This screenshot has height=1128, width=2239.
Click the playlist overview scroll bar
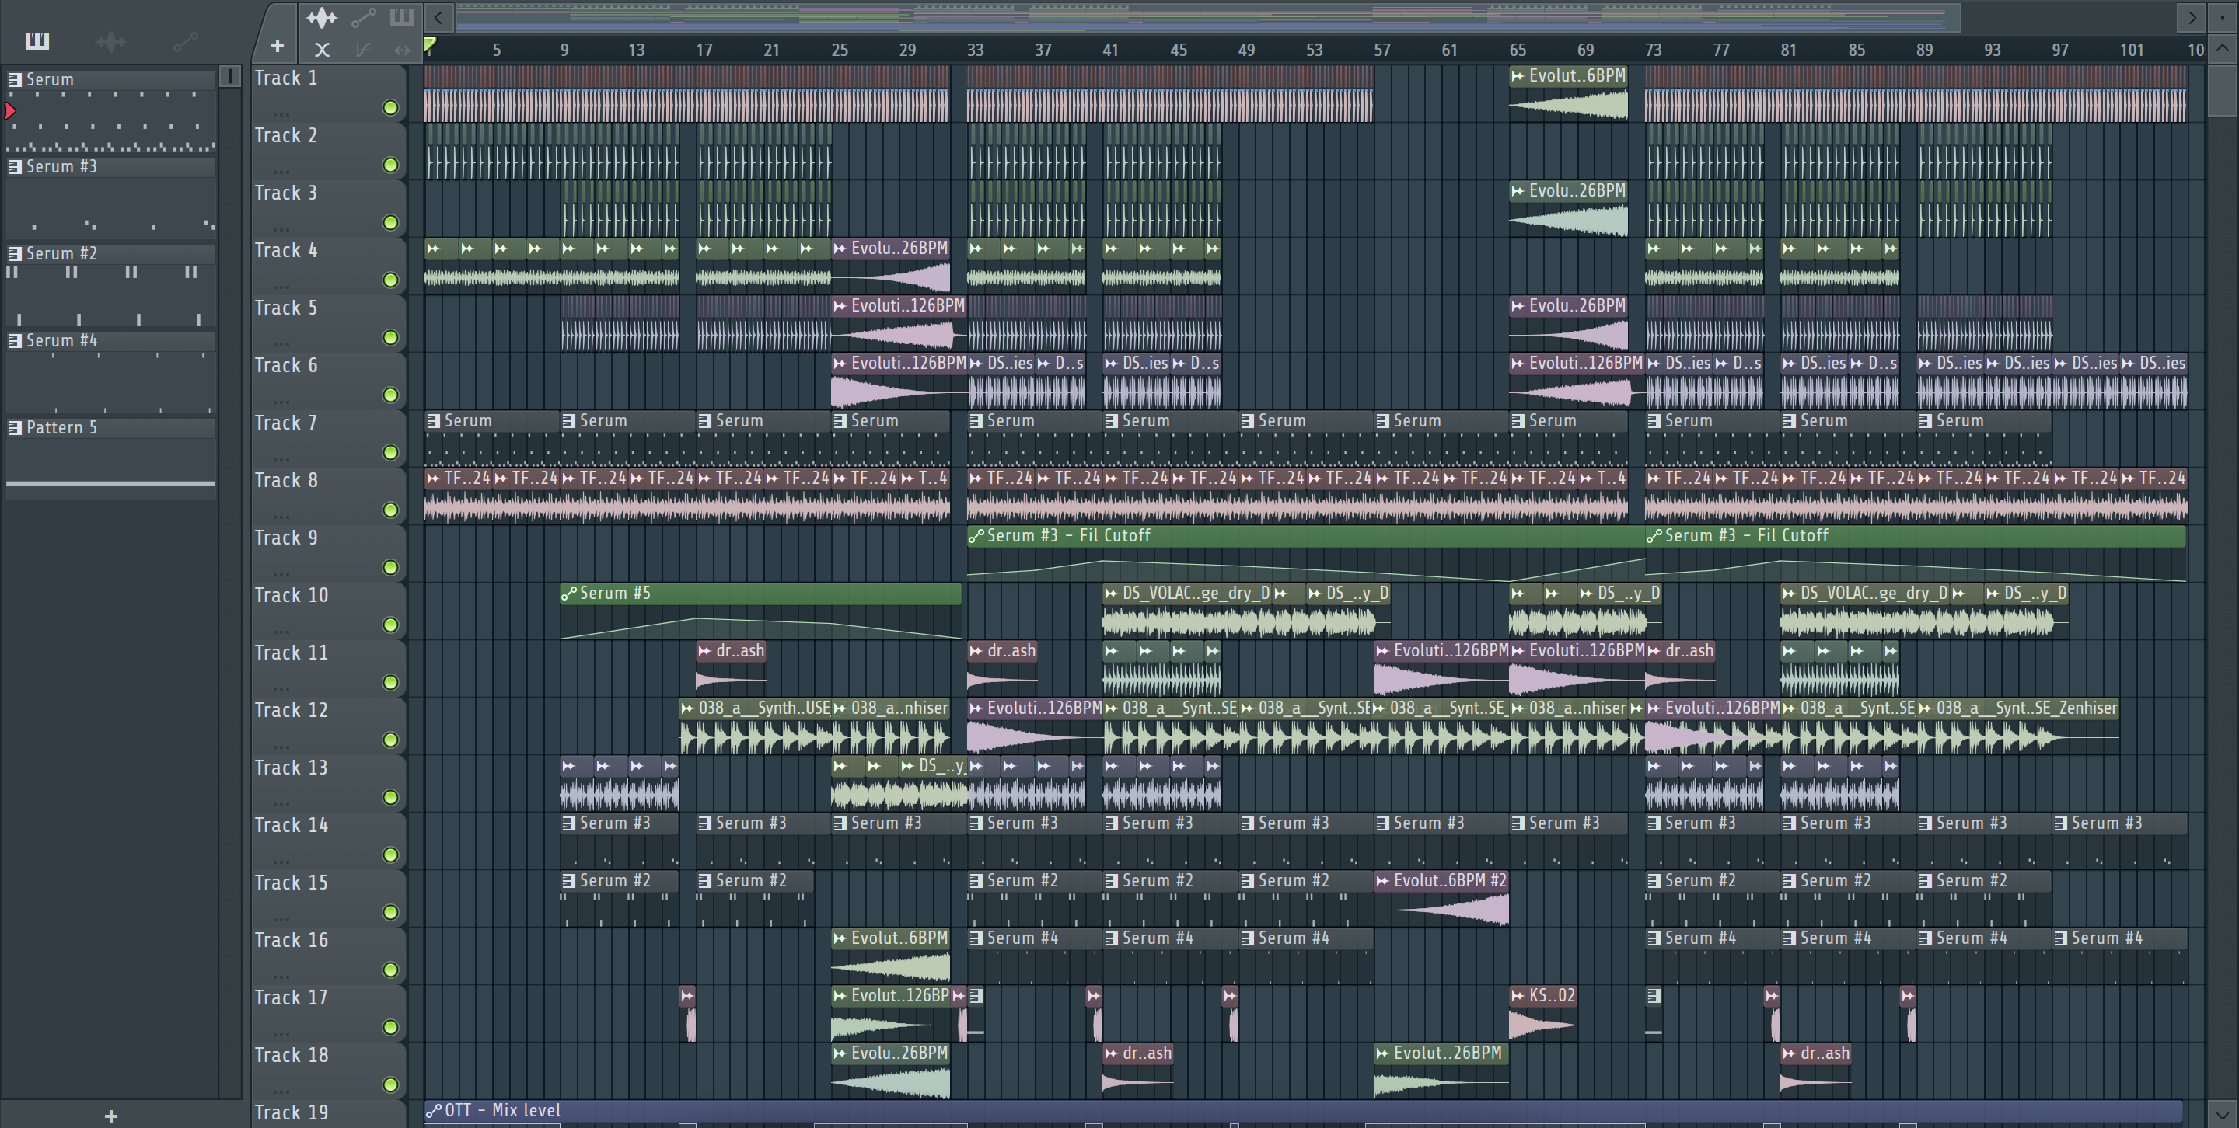[x=1208, y=16]
